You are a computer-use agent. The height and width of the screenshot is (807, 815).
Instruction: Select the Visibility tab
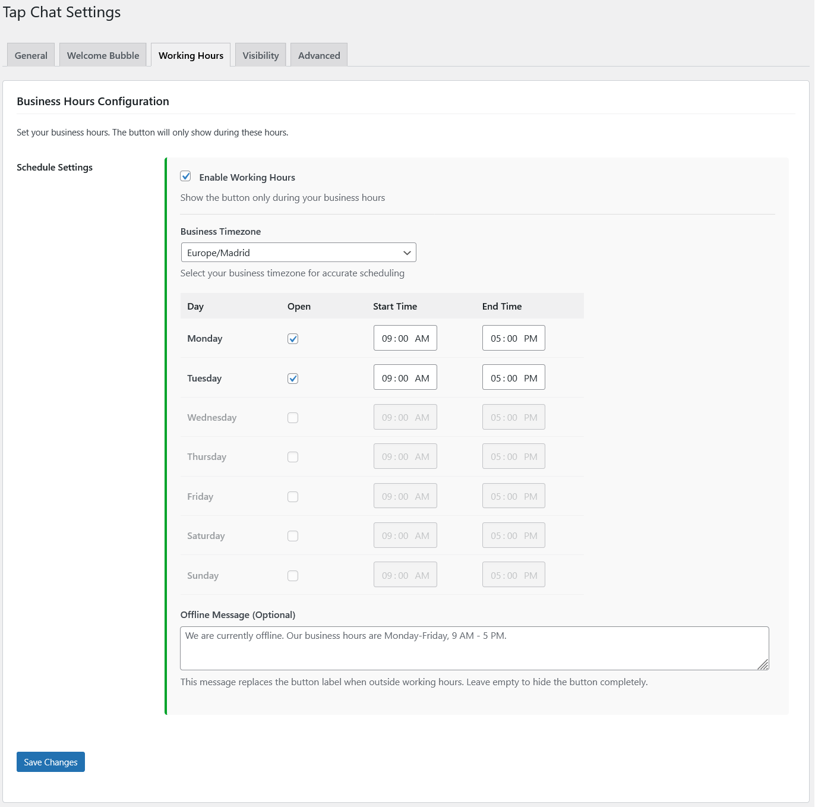coord(260,55)
